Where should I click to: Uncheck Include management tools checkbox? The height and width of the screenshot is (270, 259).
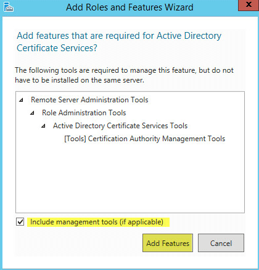20,222
